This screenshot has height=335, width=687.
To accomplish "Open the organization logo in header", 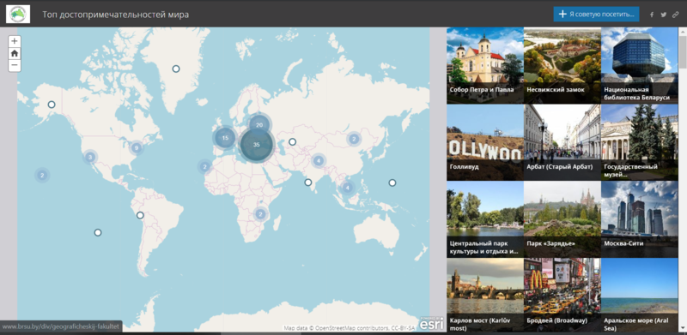I will (18, 14).
